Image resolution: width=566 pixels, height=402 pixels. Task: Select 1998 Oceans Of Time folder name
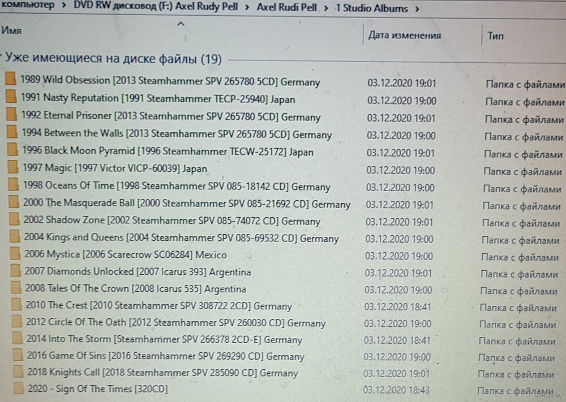(x=177, y=186)
